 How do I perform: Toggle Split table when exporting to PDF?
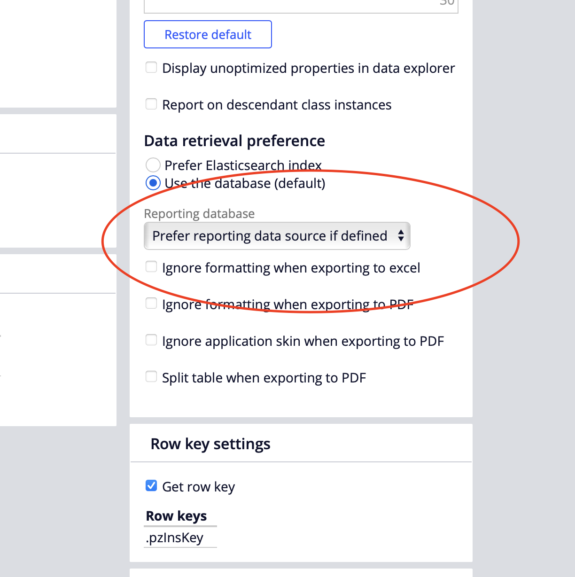coord(151,376)
